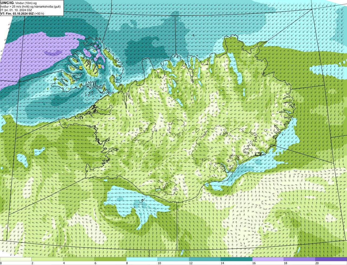The width and height of the screenshot is (347, 265).
Task: Click the scale label "6"
Action: pyautogui.click(x=95, y=263)
